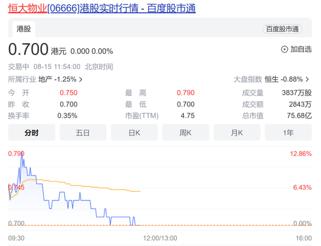
Task: Switch to the 分时 chart tab
Action: point(32,133)
